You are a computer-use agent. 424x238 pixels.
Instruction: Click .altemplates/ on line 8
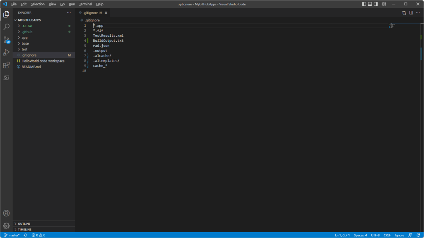[106, 61]
